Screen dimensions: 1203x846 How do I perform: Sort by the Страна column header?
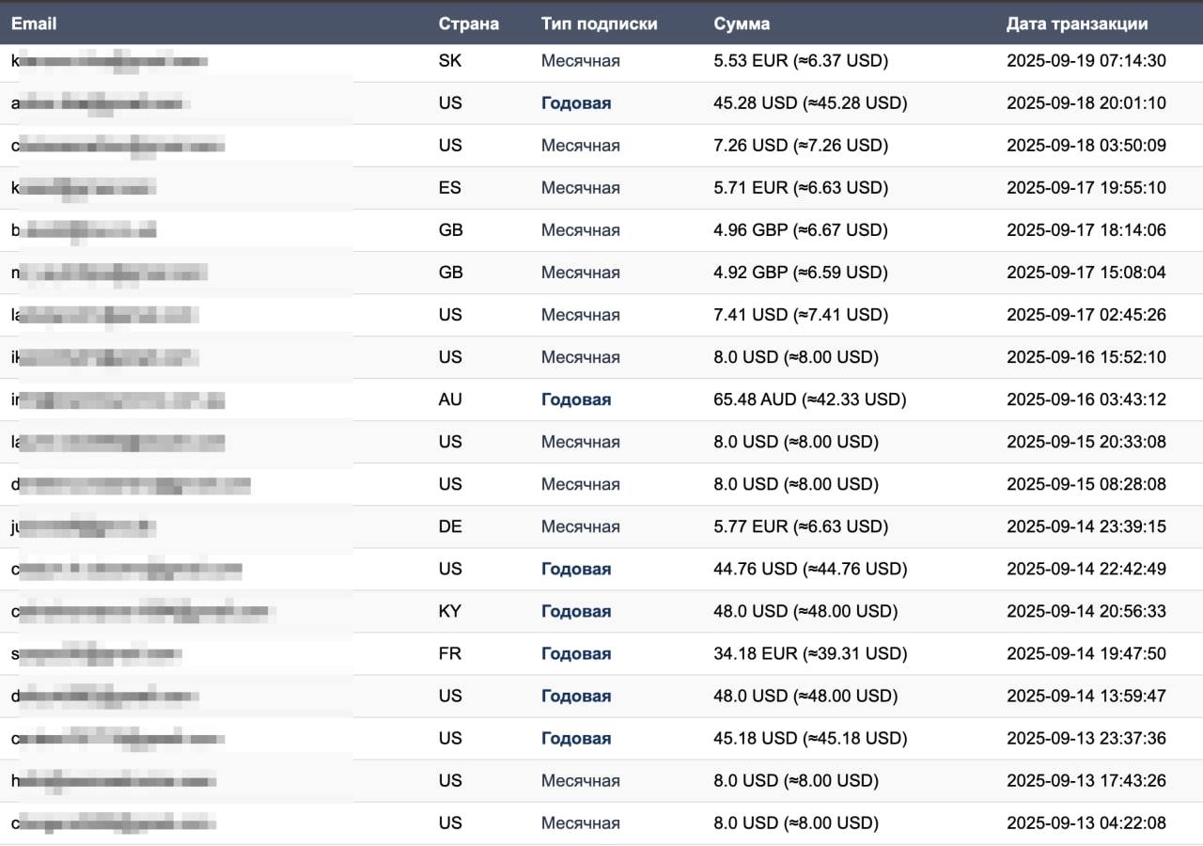468,24
